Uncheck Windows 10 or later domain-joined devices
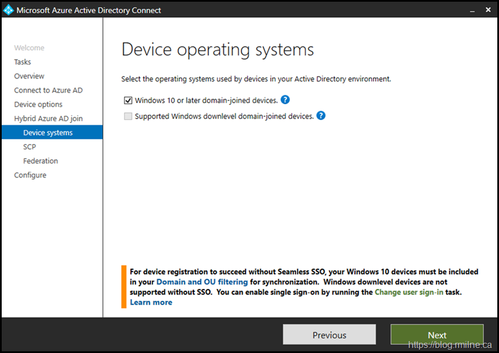The height and width of the screenshot is (353, 499). [128, 101]
